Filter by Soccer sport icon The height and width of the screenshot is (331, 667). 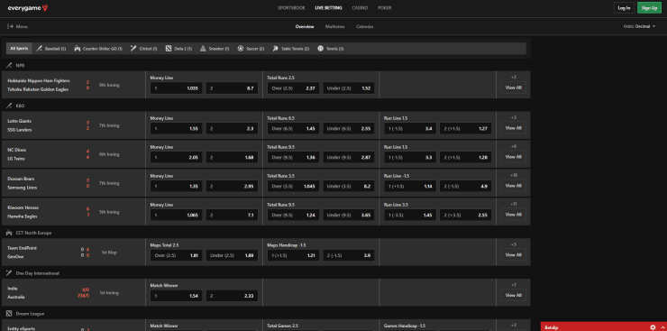click(x=241, y=49)
